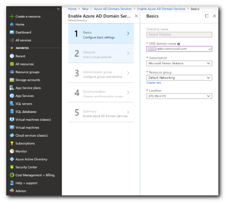The image size is (225, 202).
Task: Open the Location dropdown
Action: pyautogui.click(x=179, y=96)
